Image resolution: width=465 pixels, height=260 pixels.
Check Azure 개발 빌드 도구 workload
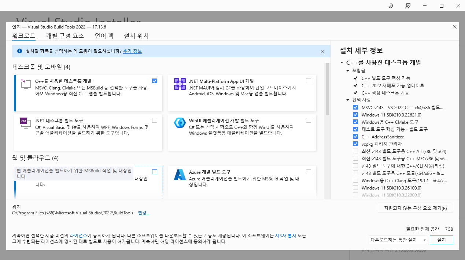(x=309, y=172)
